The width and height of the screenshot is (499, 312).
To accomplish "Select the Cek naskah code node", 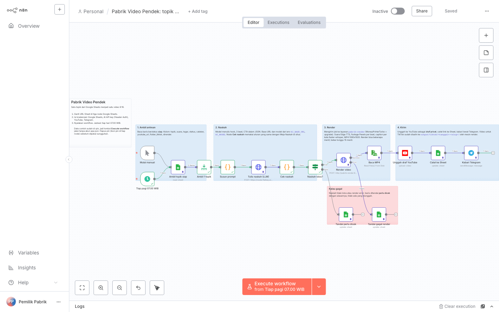I will coord(287,167).
